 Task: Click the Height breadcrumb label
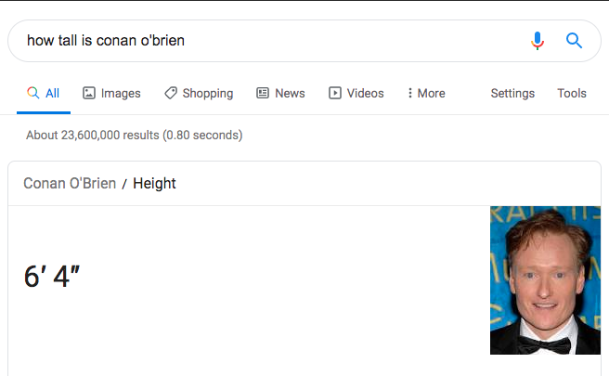click(x=154, y=183)
